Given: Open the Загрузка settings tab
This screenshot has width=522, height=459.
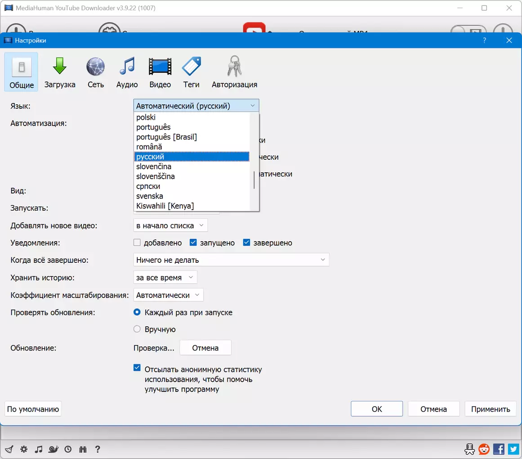Looking at the screenshot, I should [x=60, y=72].
